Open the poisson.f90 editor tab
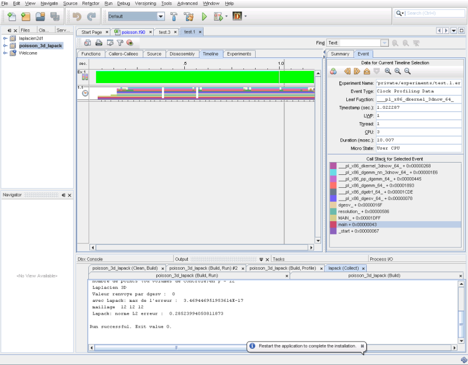The image size is (468, 365). point(132,32)
